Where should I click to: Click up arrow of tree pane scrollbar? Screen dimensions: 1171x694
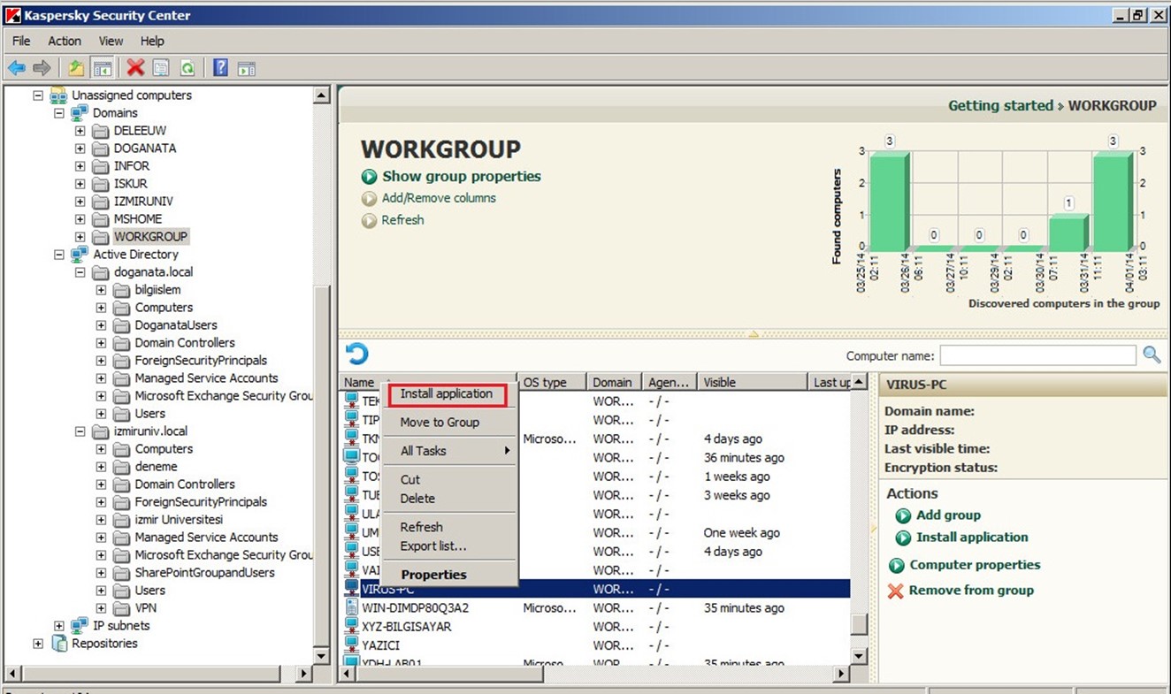click(322, 95)
